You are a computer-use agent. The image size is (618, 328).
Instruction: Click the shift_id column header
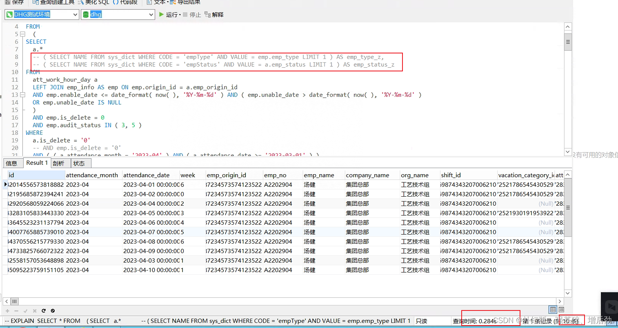click(x=469, y=175)
